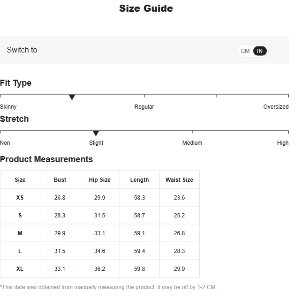Click the Skinny fit label

(x=8, y=107)
